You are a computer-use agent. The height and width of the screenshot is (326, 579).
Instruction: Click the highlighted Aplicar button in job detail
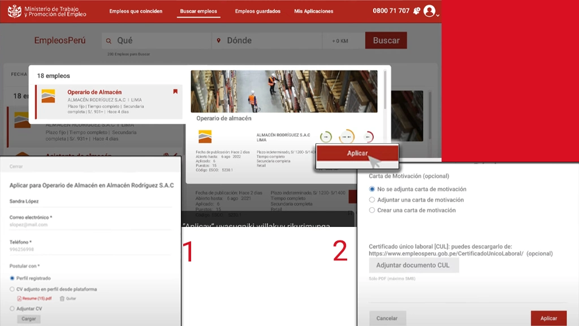[357, 153]
